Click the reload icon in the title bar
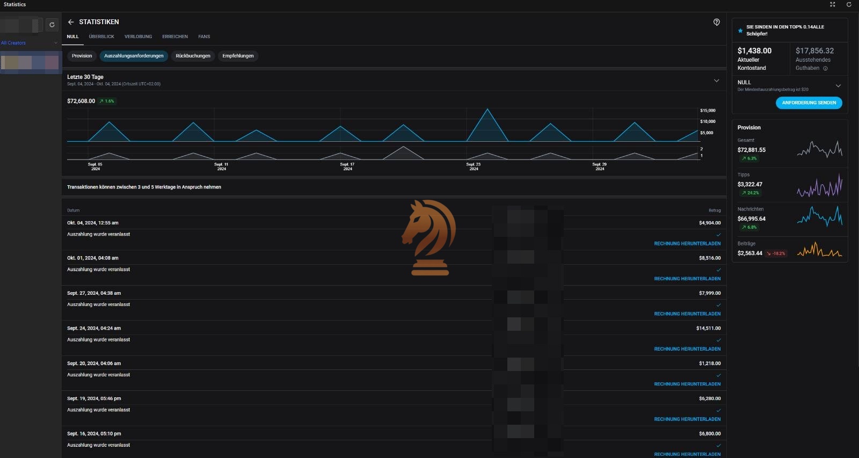 [849, 4]
